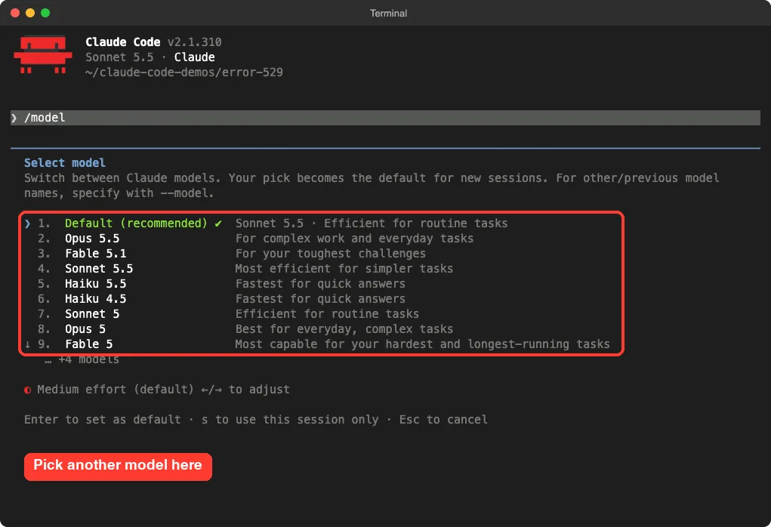Image resolution: width=771 pixels, height=527 pixels.
Task: Click 'Fastest for quick answers' beside Haiku 5.5
Action: point(320,284)
